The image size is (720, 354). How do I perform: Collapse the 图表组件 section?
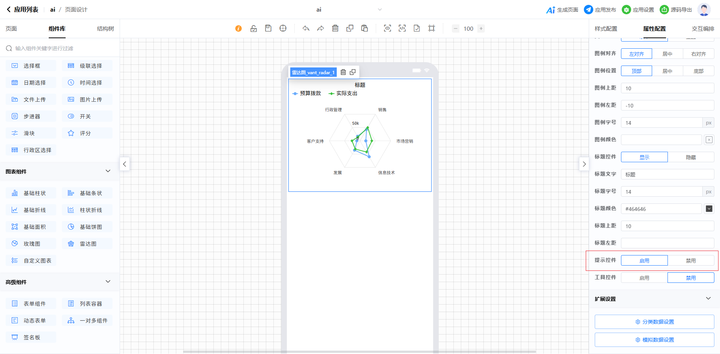pos(108,171)
